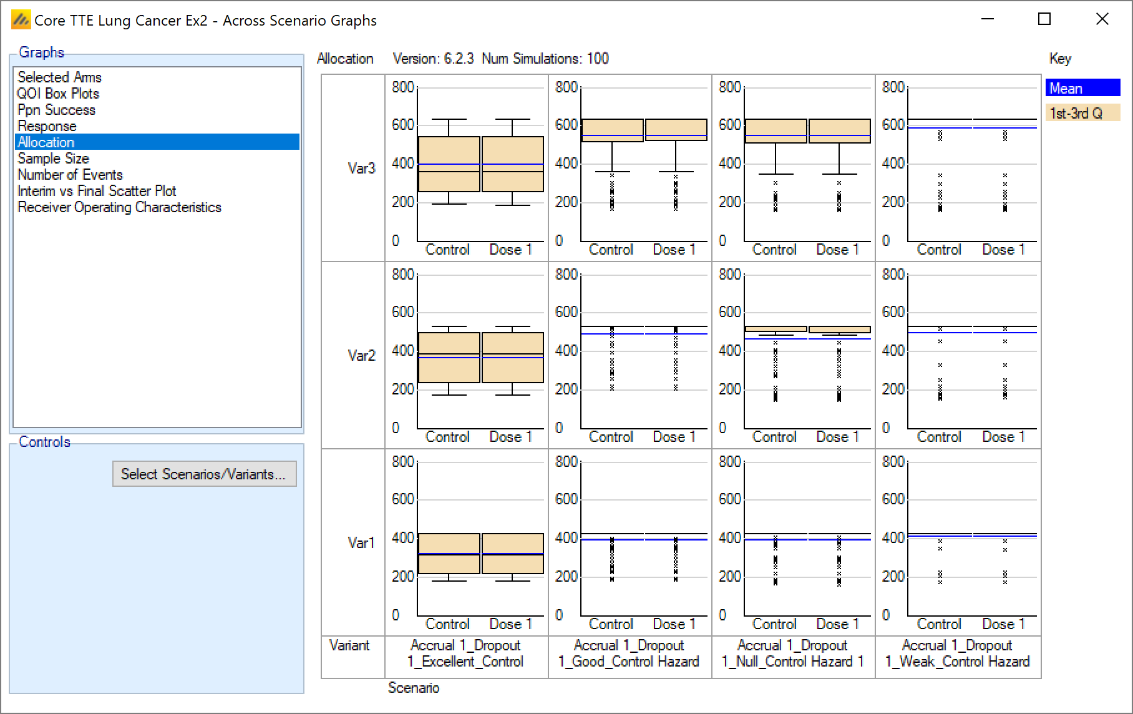
Task: Click the 1st-3rd Q key swatch
Action: click(1082, 113)
